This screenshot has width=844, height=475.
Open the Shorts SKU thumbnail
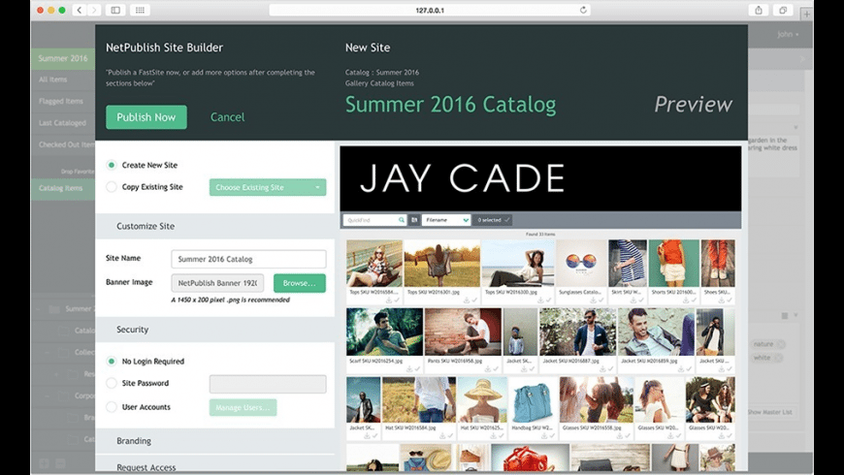(x=674, y=263)
